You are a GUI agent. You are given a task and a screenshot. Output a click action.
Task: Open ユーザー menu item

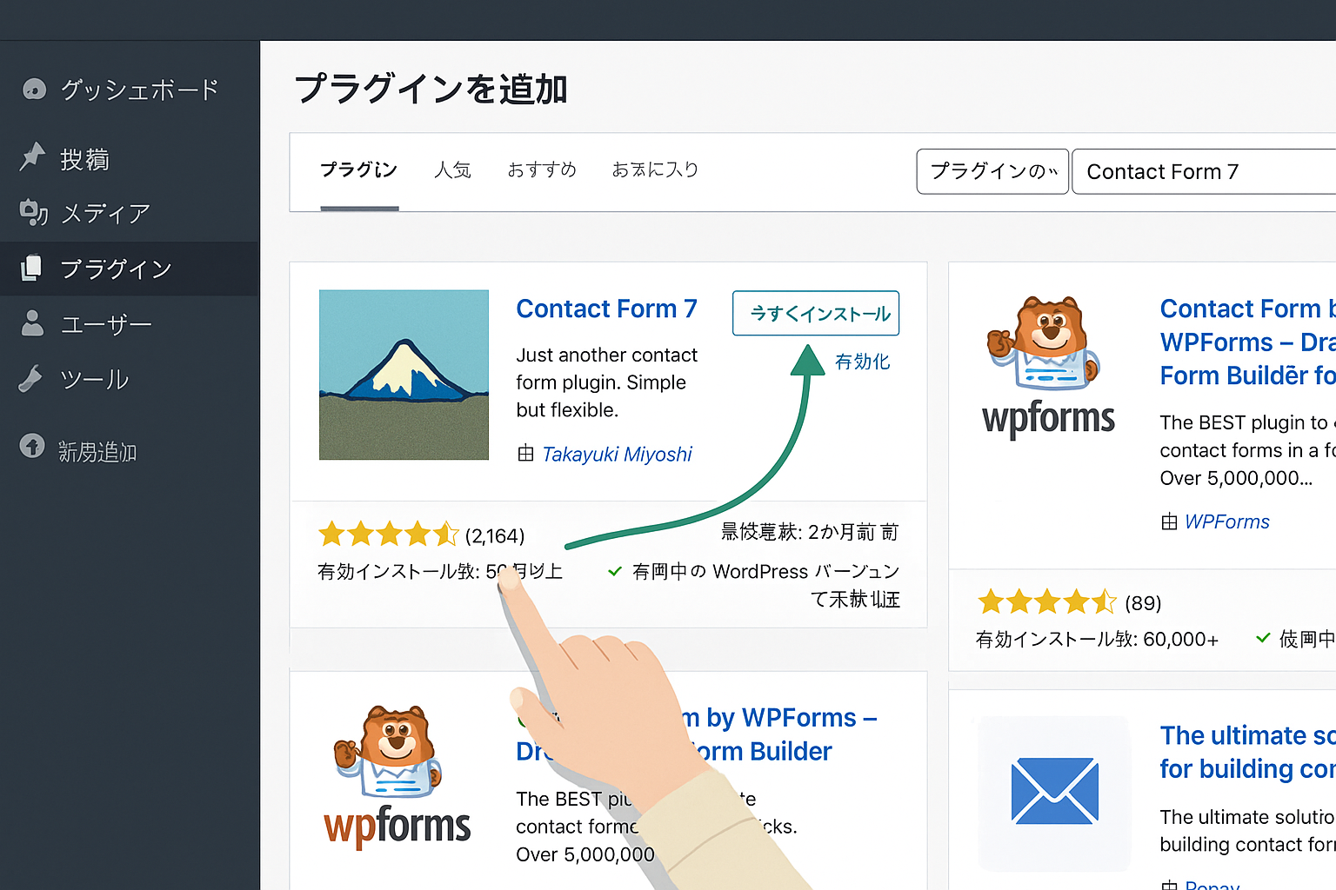tap(106, 324)
